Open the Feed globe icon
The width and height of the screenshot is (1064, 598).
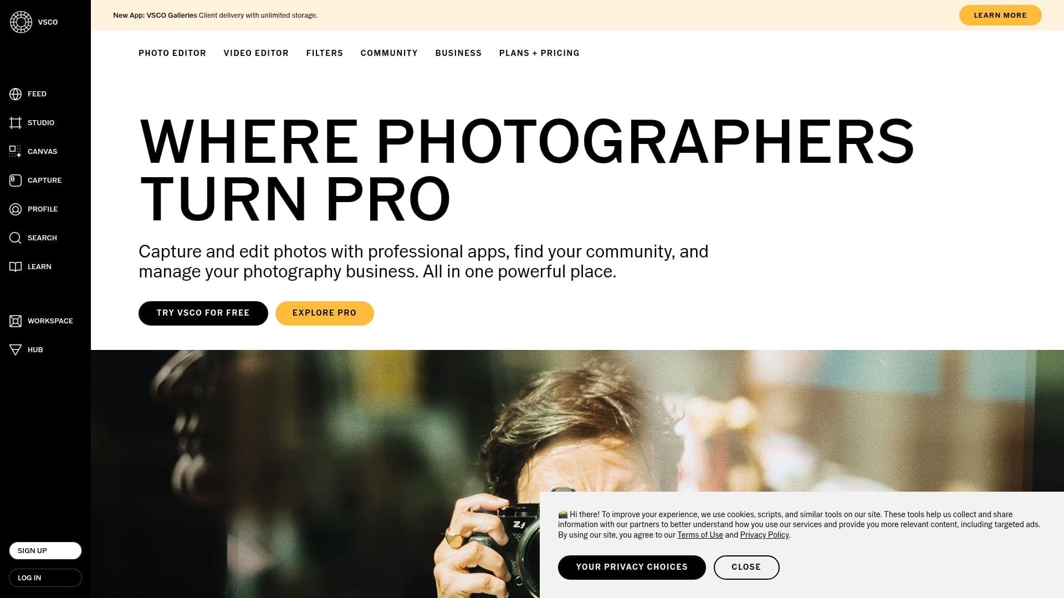pyautogui.click(x=16, y=94)
